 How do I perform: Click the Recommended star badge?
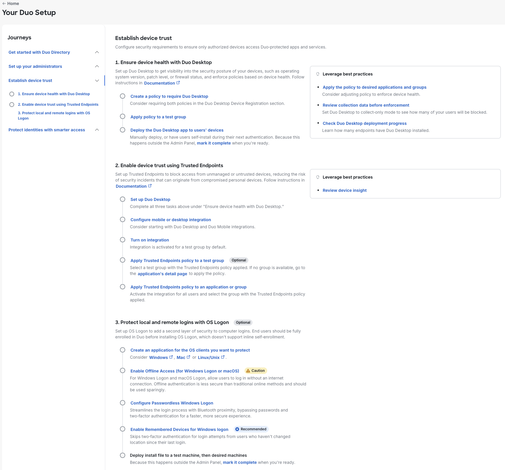(251, 429)
